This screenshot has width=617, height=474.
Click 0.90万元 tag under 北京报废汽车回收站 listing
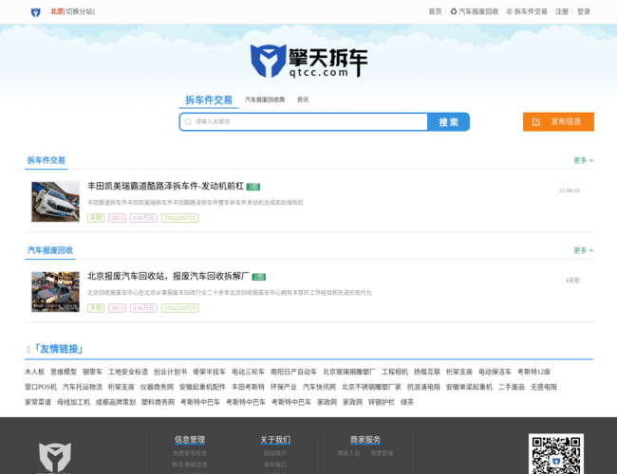coord(143,308)
